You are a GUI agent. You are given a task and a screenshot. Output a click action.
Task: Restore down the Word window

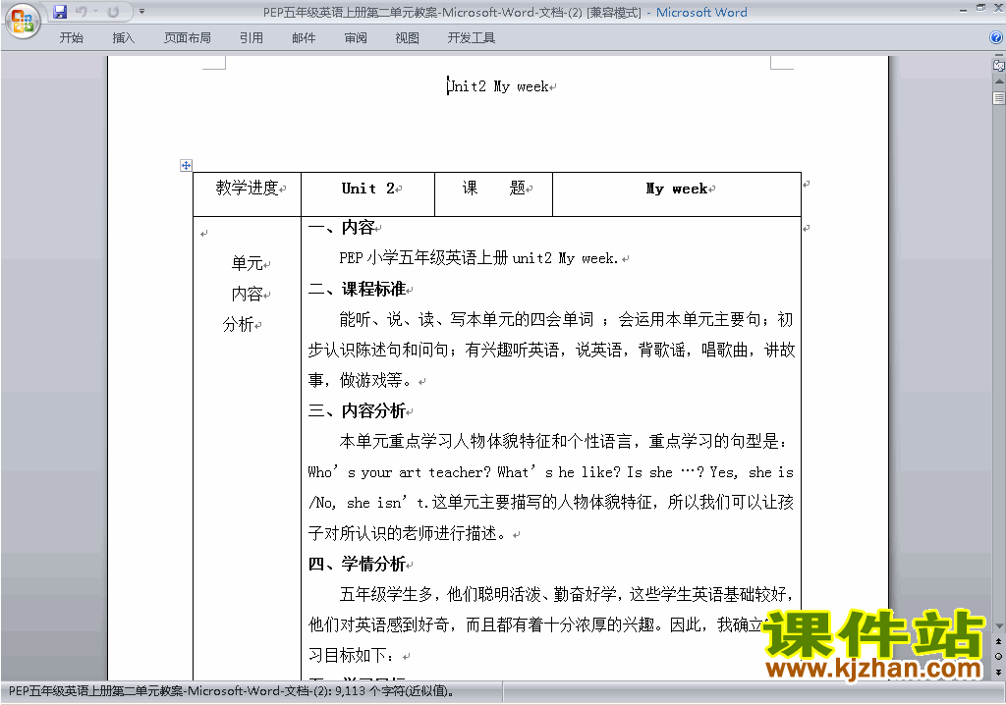click(980, 8)
